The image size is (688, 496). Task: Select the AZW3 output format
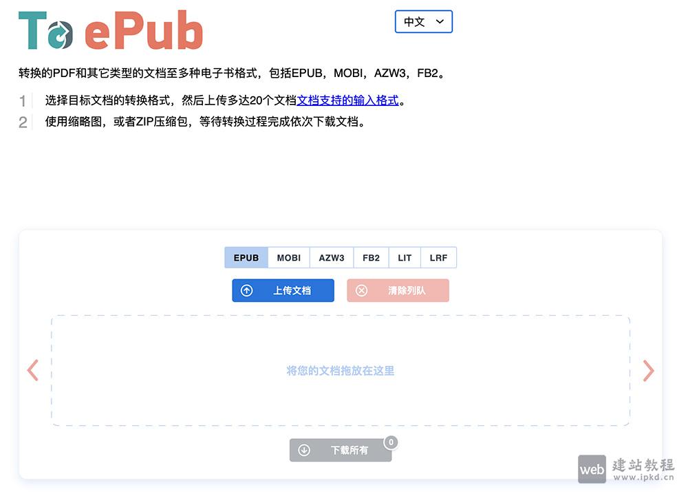[x=331, y=257]
